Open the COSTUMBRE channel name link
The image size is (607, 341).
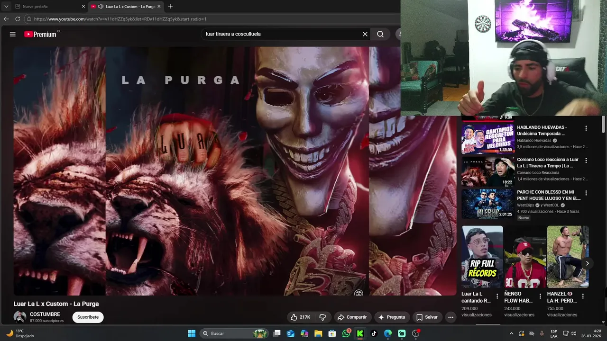click(x=45, y=314)
